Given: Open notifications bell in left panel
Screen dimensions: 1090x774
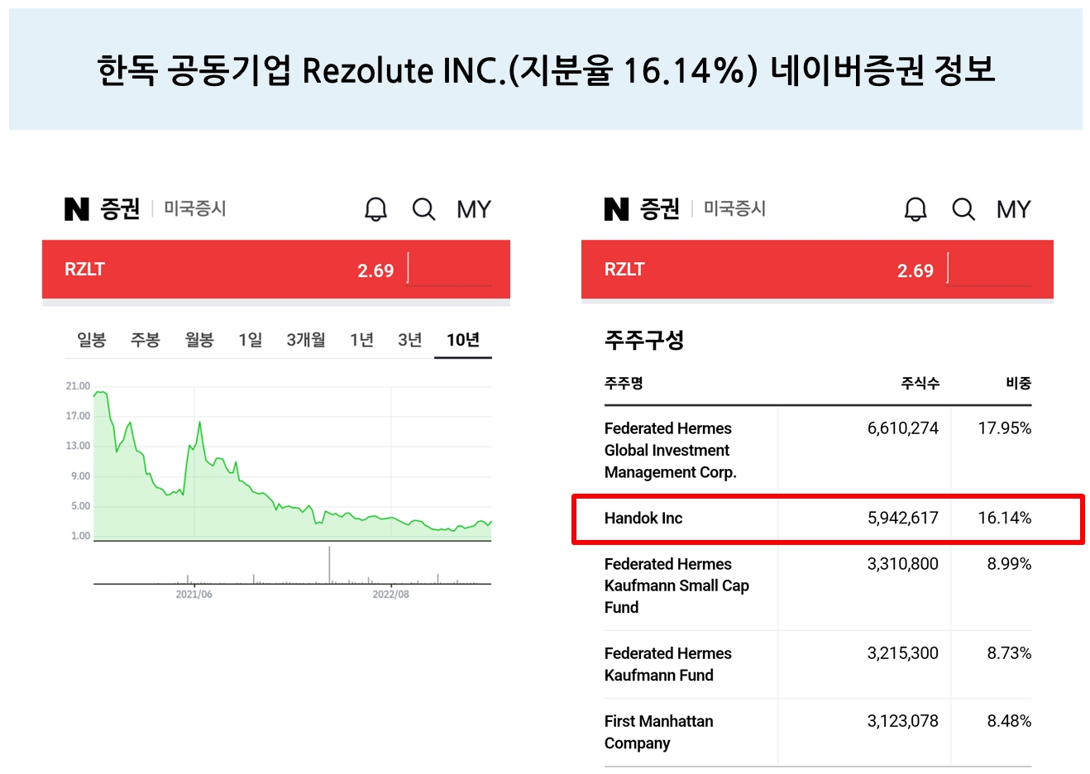Looking at the screenshot, I should click(375, 209).
